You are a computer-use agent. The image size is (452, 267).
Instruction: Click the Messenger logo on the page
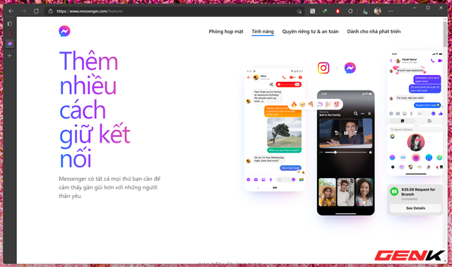tap(64, 31)
